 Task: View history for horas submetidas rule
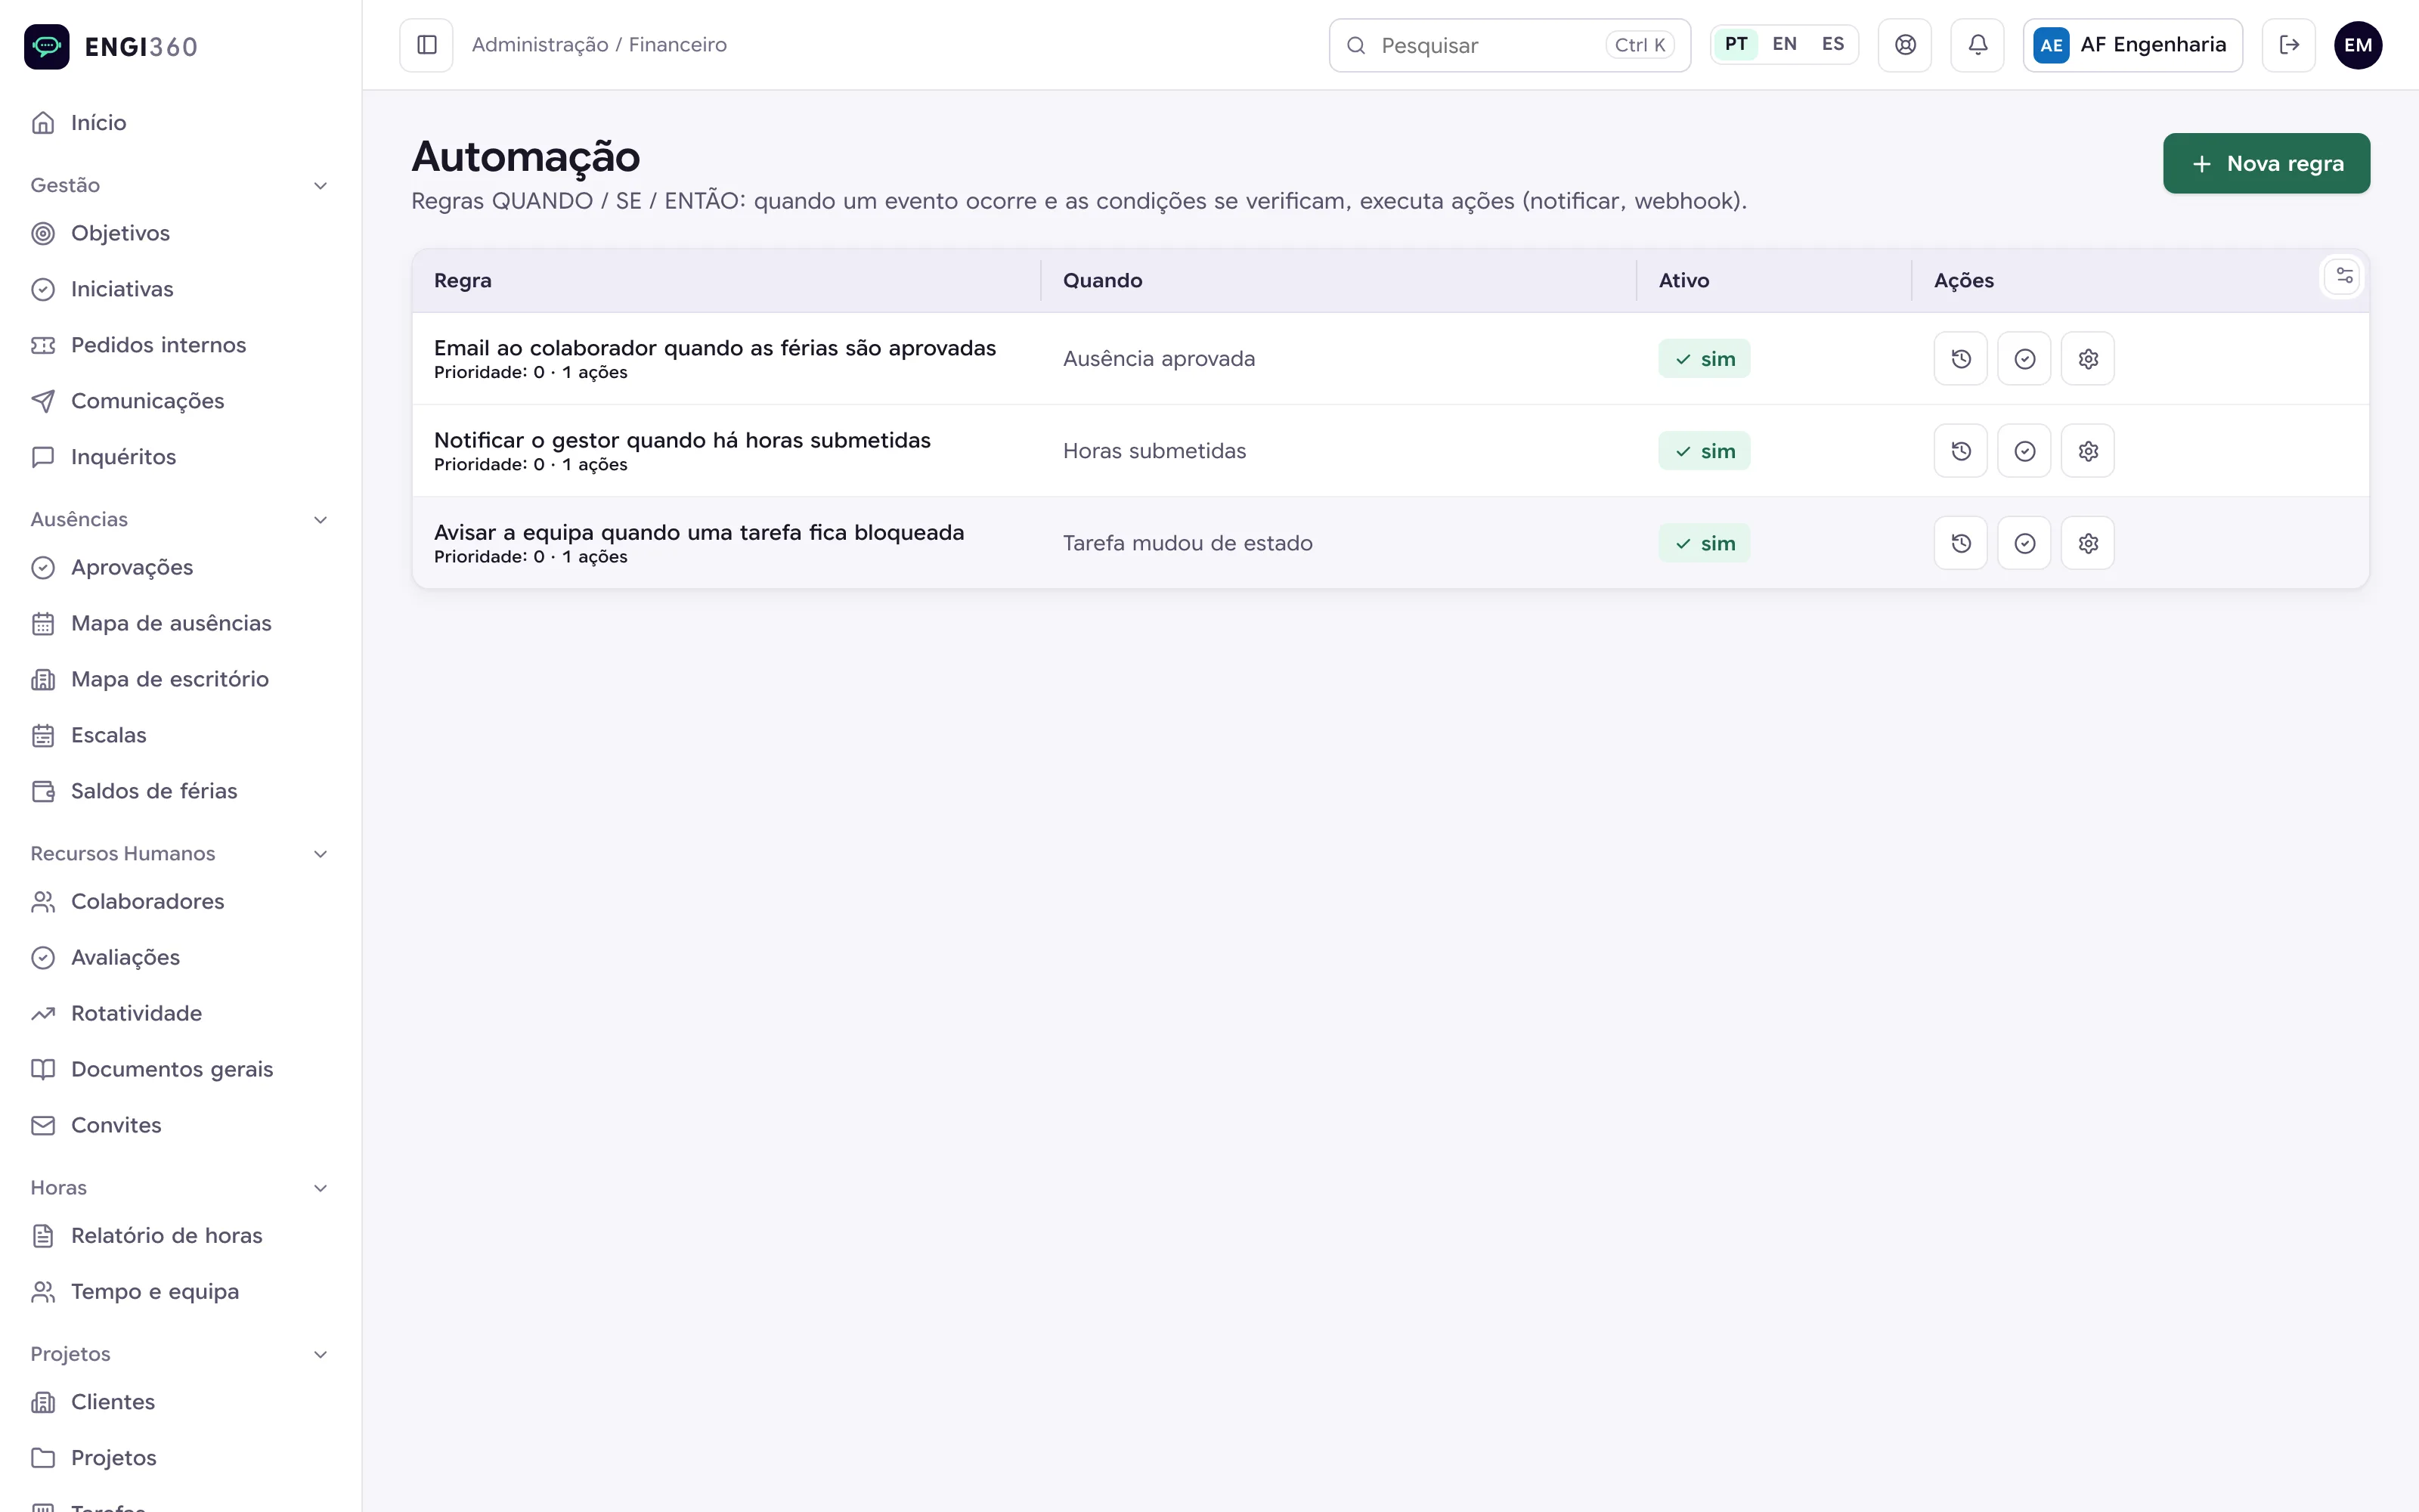pyautogui.click(x=1960, y=451)
